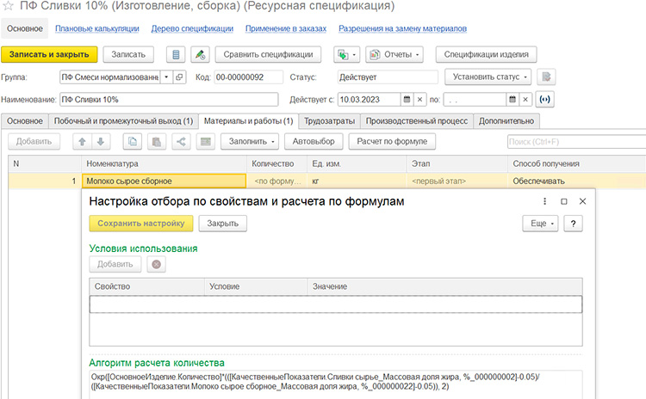This screenshot has width=646, height=399.
Task: Move the row down with the arrow icon
Action: [x=101, y=142]
